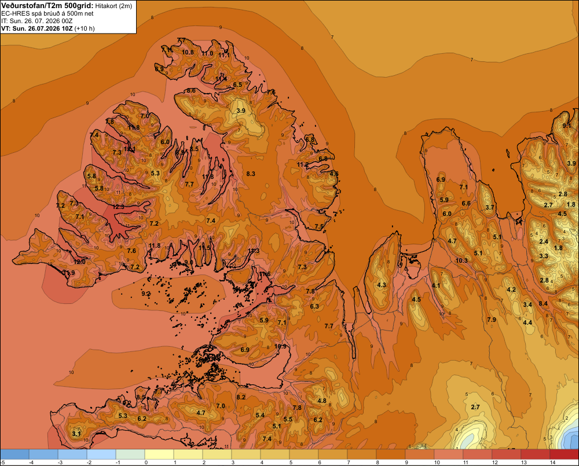This screenshot has width=579, height=466.
Task: Click the 9.2 temperature label over the bay
Action: tap(146, 294)
